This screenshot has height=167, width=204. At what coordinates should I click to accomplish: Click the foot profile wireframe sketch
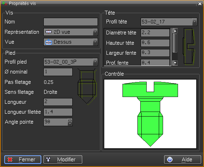[x=87, y=86]
